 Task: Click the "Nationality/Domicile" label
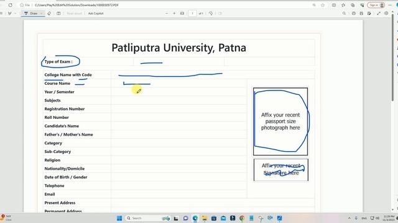[65, 168]
